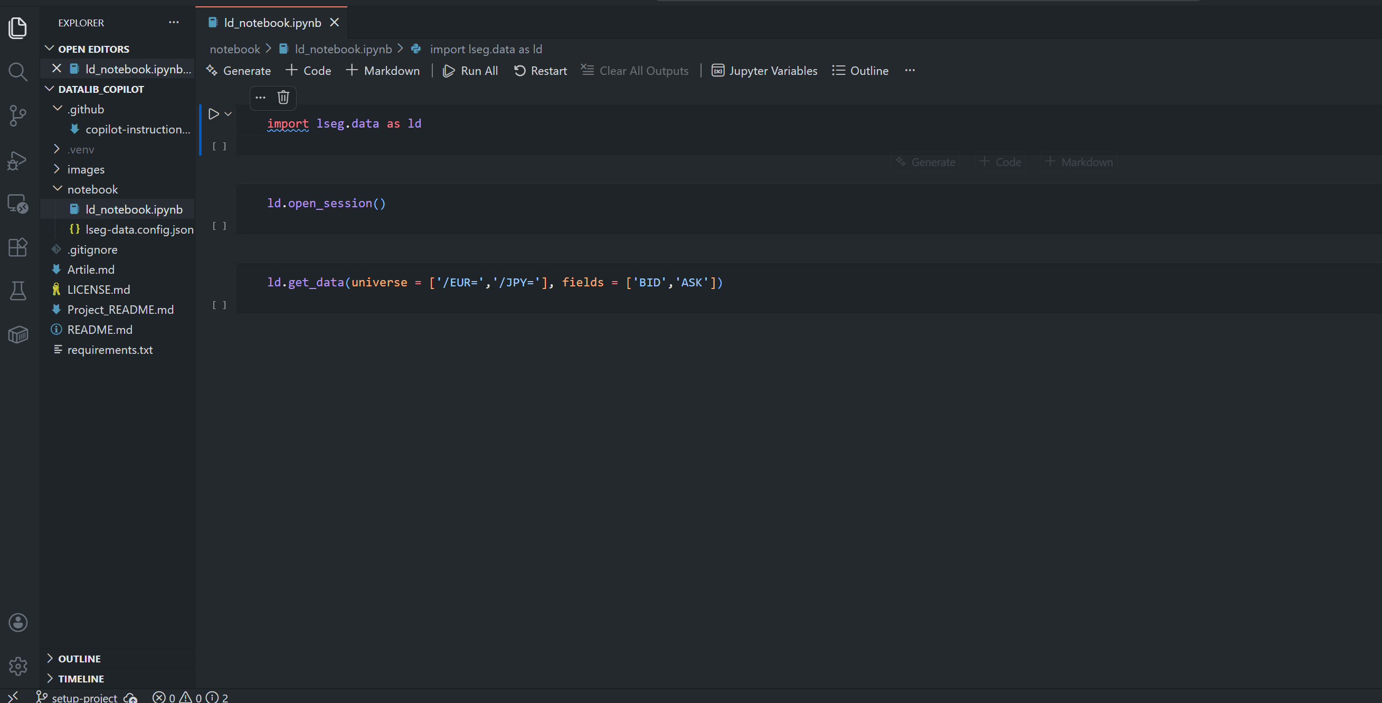Restart the notebook kernel

pos(540,71)
